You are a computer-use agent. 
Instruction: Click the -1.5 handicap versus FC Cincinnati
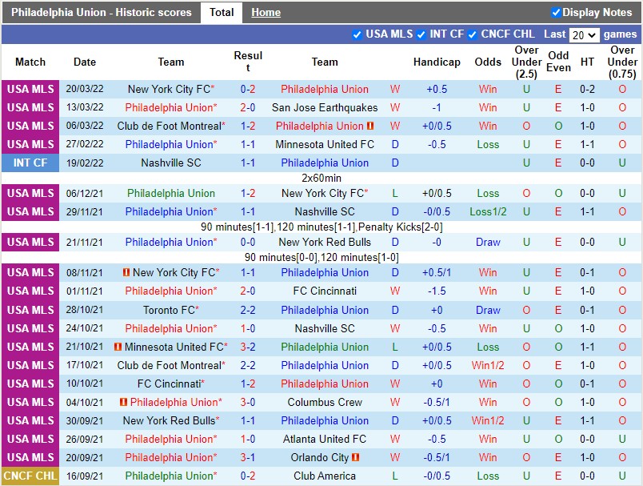coord(437,291)
